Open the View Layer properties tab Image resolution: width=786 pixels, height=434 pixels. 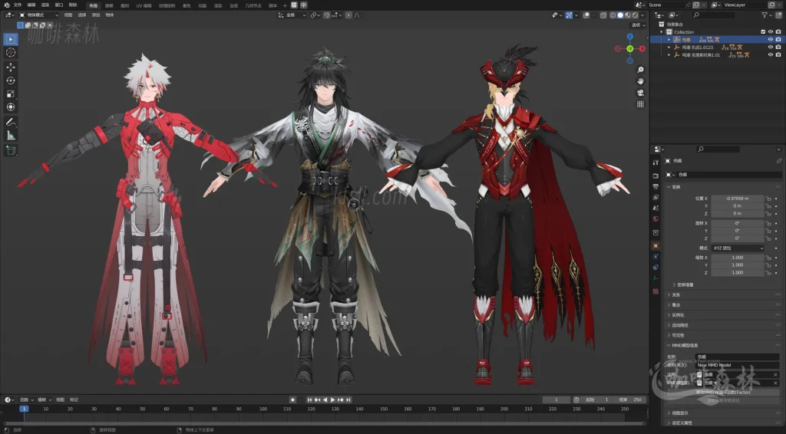pyautogui.click(x=656, y=198)
